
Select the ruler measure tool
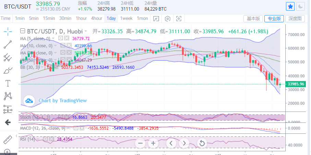[x=8, y=140]
